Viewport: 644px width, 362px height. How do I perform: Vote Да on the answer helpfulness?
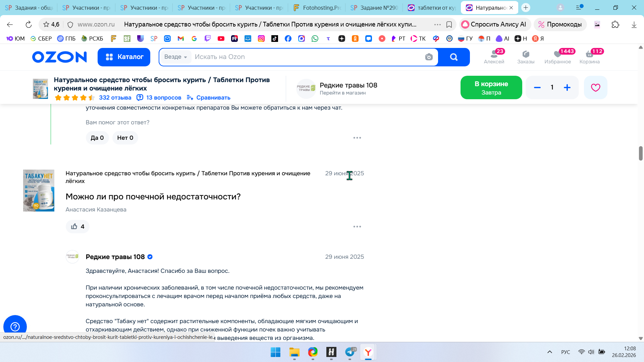point(97,138)
